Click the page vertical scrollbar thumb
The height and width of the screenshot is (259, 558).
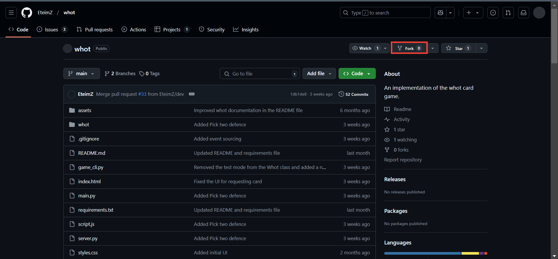point(554,36)
